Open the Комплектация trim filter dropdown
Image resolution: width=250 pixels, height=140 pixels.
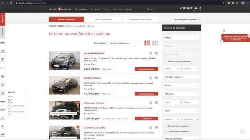click(x=181, y=54)
